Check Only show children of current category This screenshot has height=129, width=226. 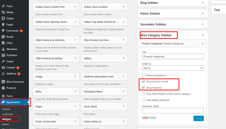[x=143, y=94]
